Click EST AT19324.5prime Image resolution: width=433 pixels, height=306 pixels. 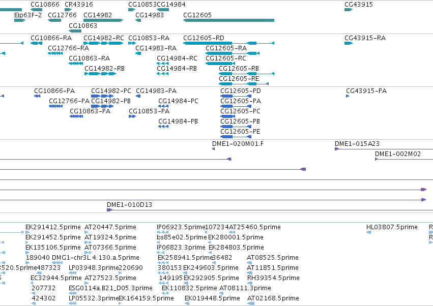coord(110,237)
